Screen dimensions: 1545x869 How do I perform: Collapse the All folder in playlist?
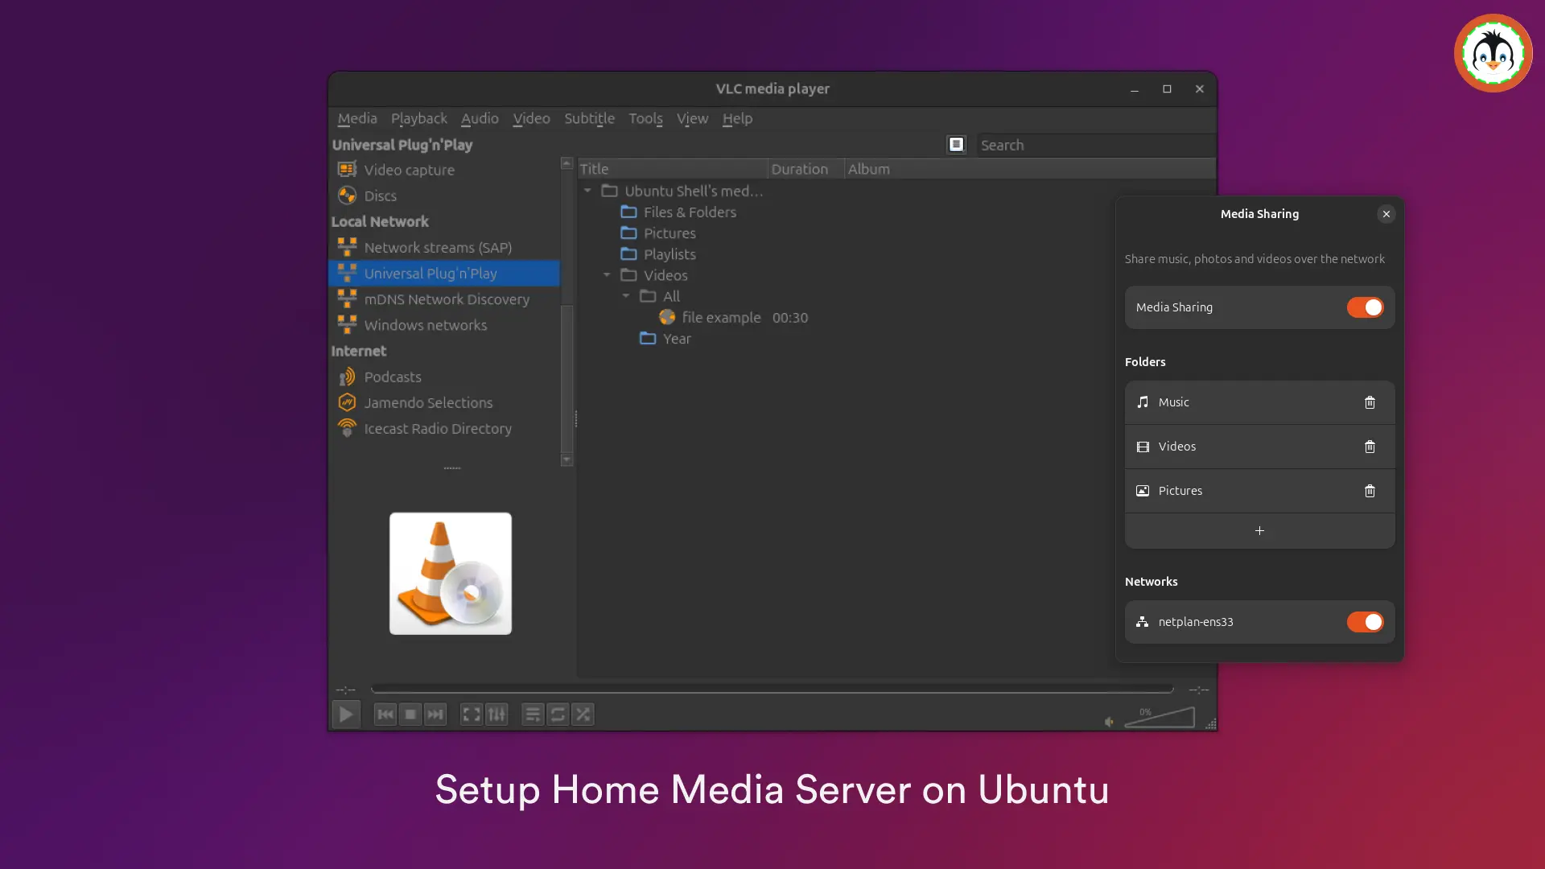(x=628, y=296)
